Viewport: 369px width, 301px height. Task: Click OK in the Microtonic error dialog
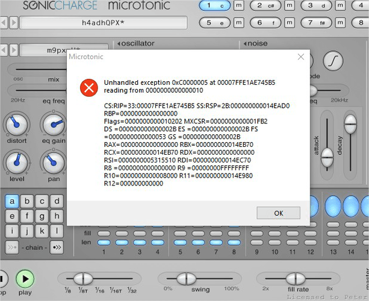(278, 213)
